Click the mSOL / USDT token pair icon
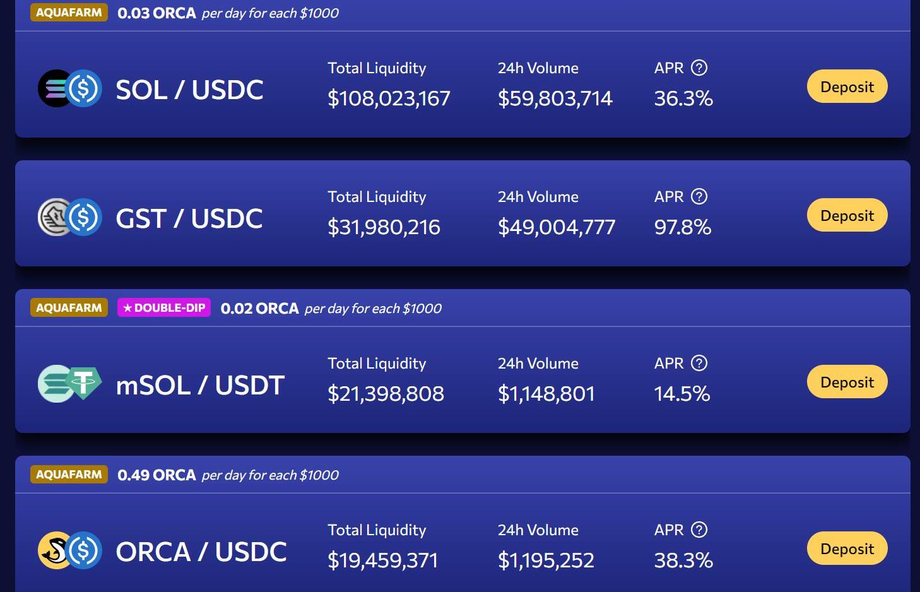 pos(70,384)
